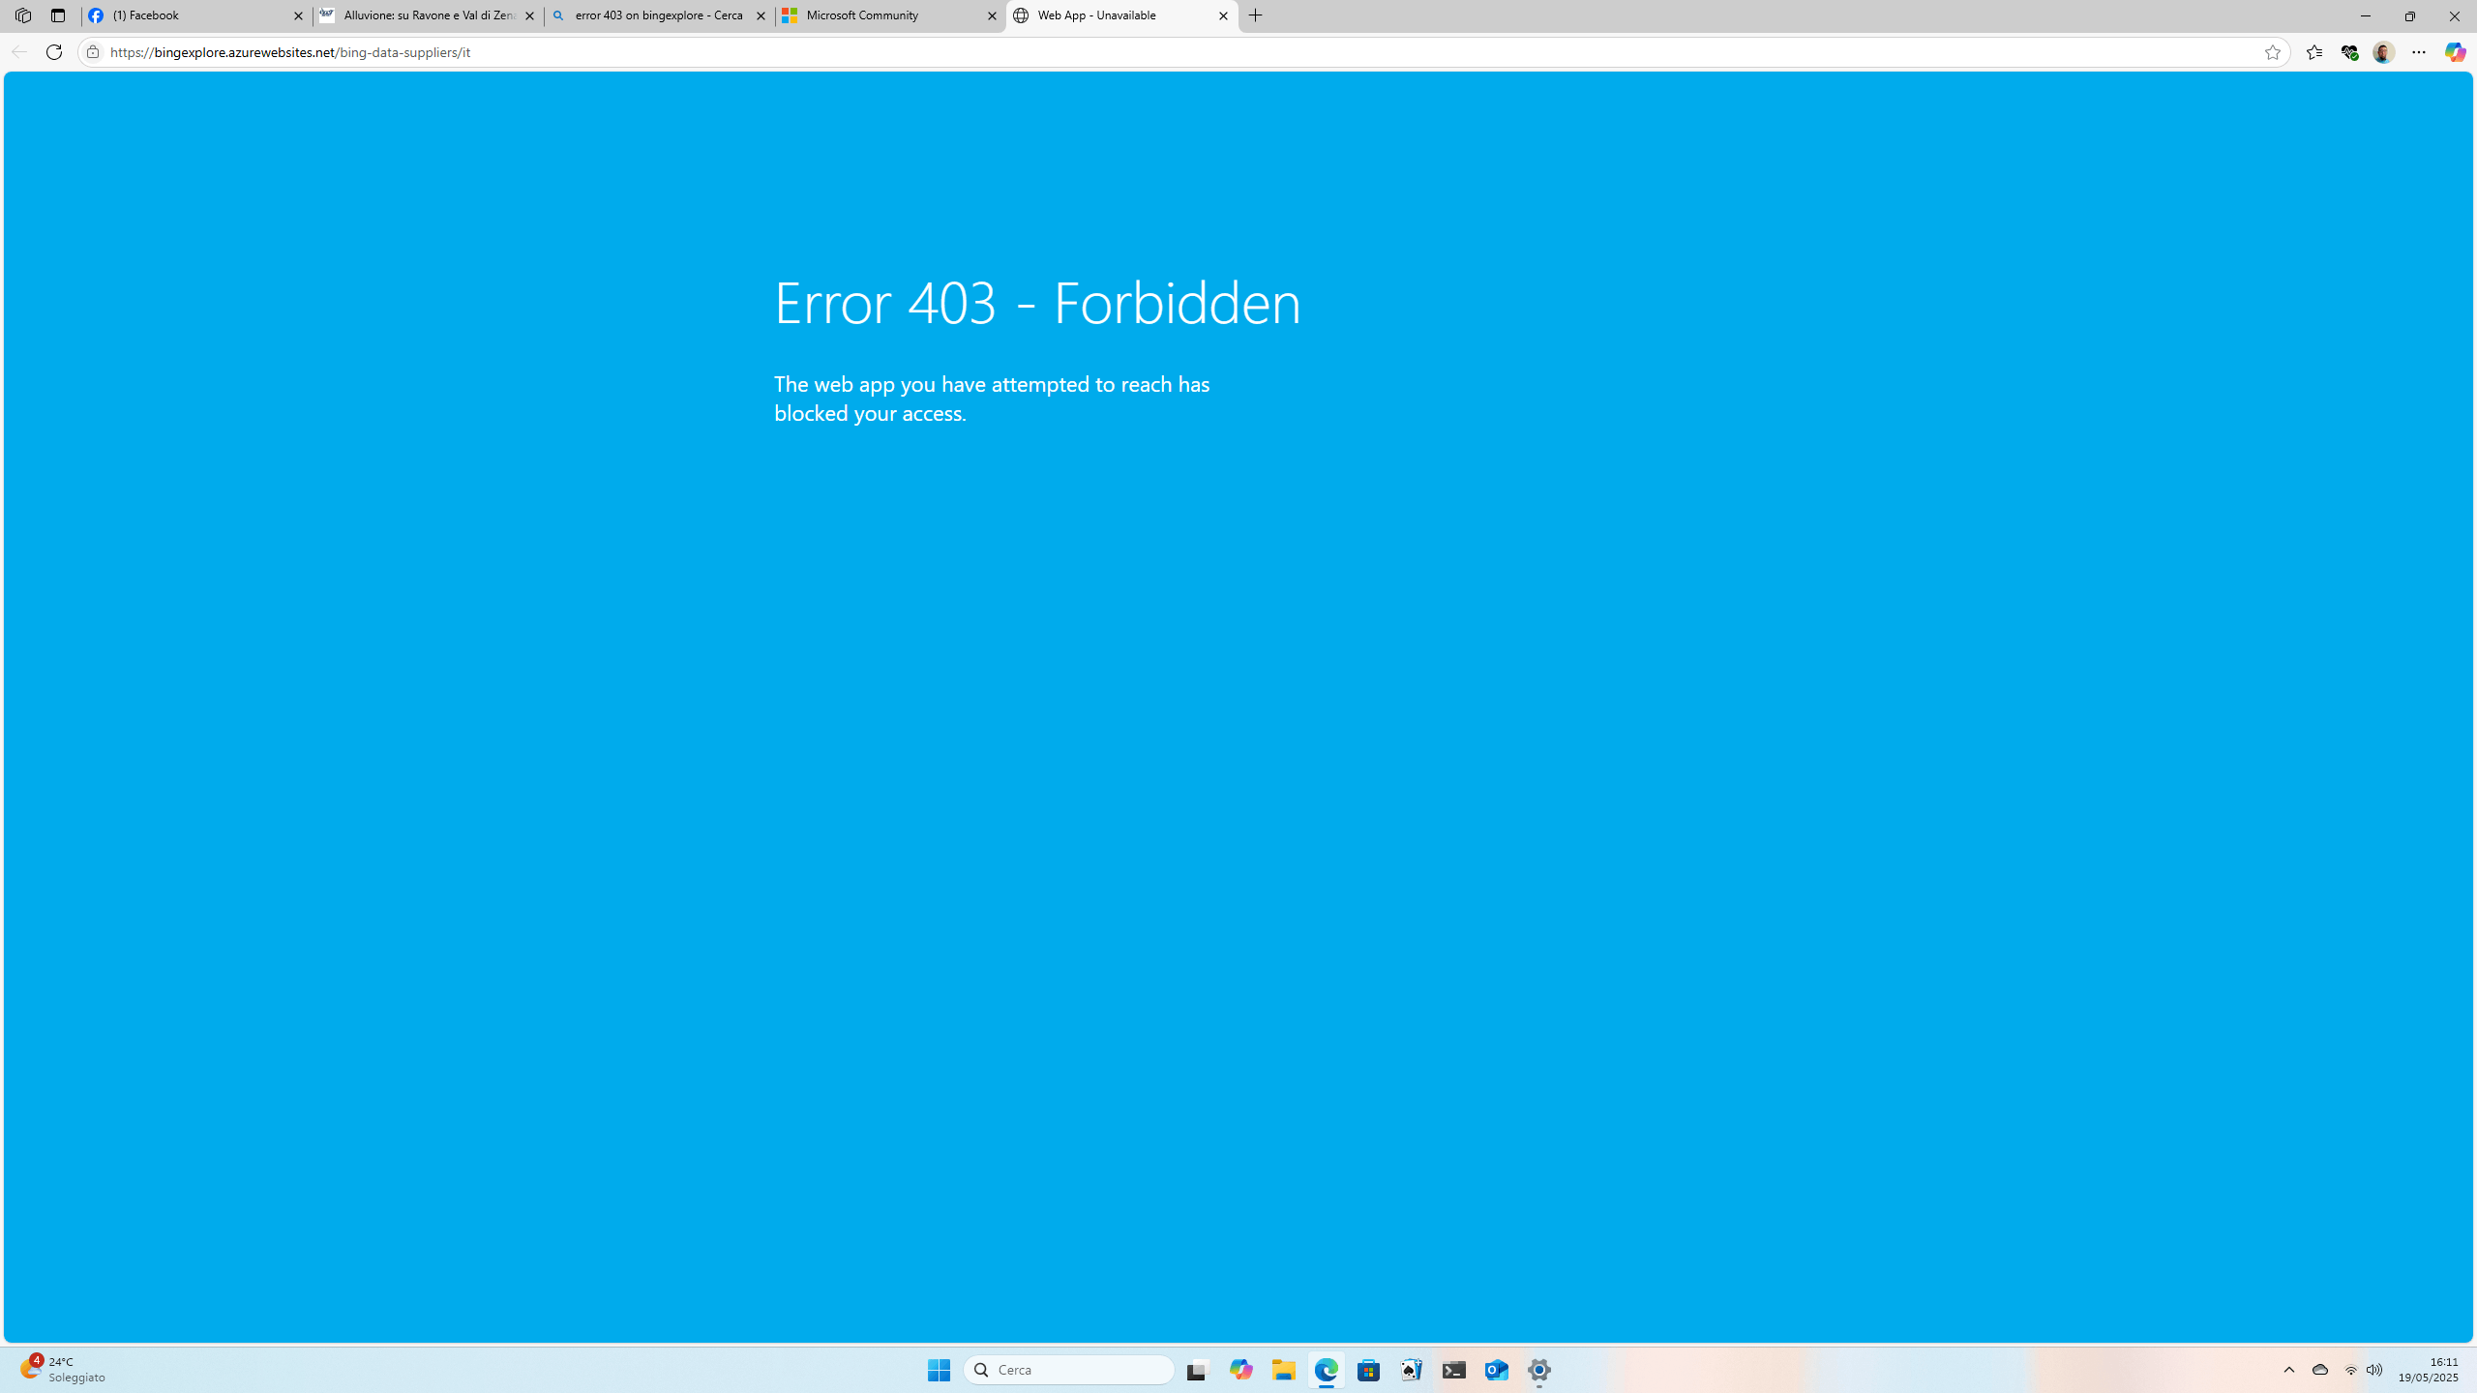This screenshot has height=1393, width=2477.
Task: Toggle the tab actions menu icon
Action: tap(58, 15)
